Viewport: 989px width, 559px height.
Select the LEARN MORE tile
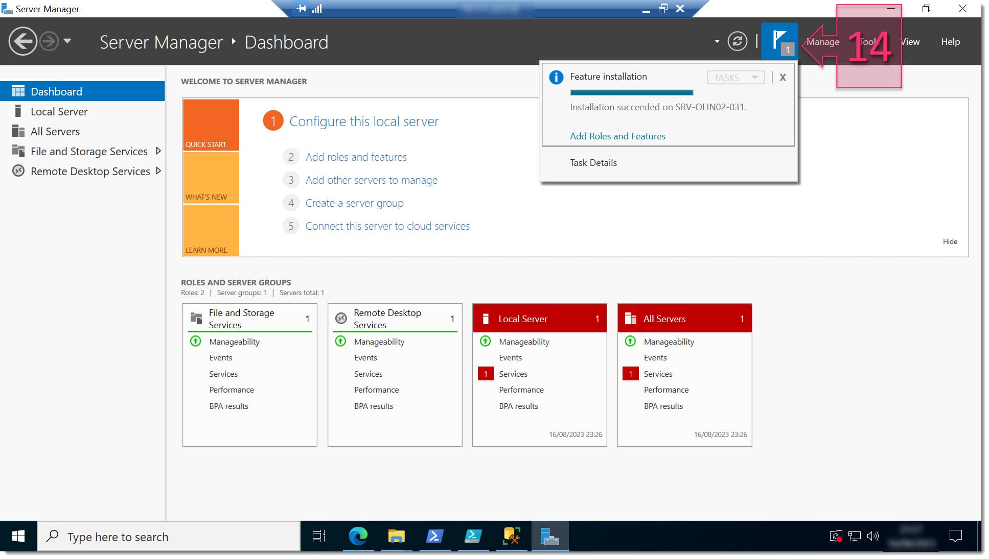click(x=211, y=230)
